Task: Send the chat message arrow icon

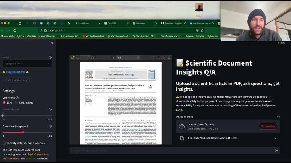Action: point(276,150)
